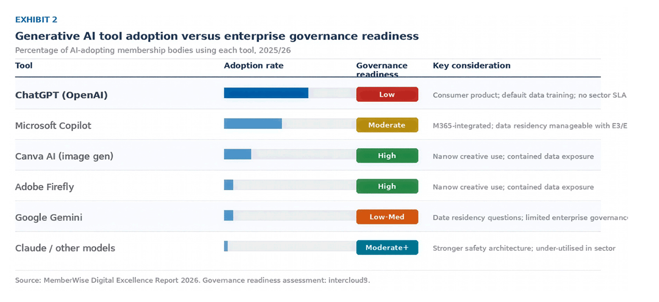Image resolution: width=659 pixels, height=302 pixels.
Task: Click the Adoption rate column header
Action: click(x=254, y=66)
